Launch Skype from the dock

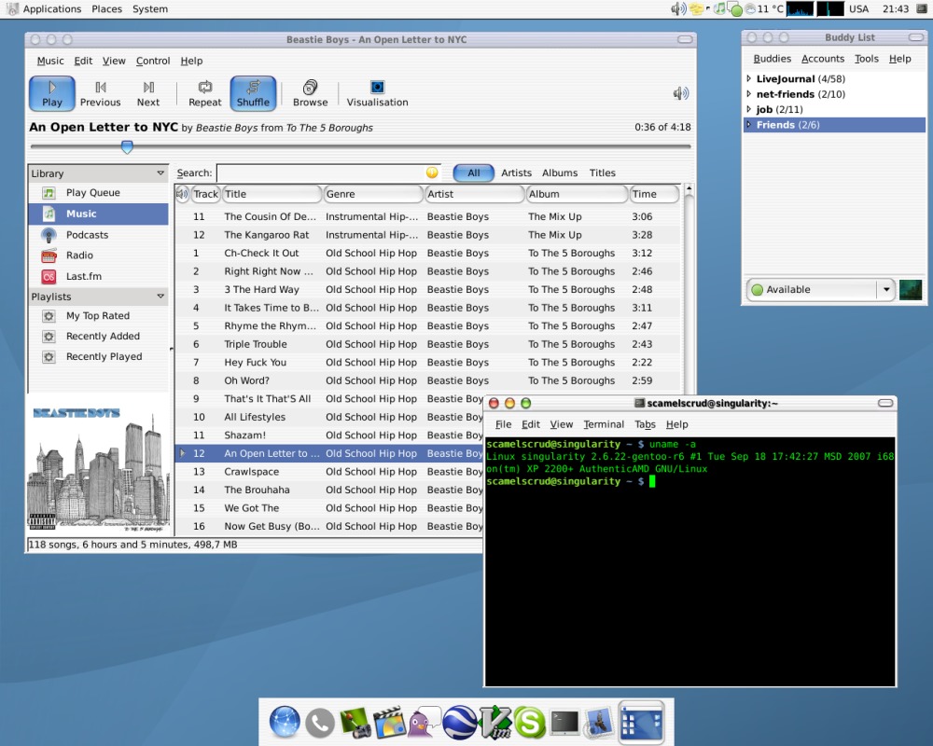coord(530,722)
